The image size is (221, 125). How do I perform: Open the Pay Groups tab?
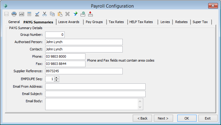coord(94,22)
